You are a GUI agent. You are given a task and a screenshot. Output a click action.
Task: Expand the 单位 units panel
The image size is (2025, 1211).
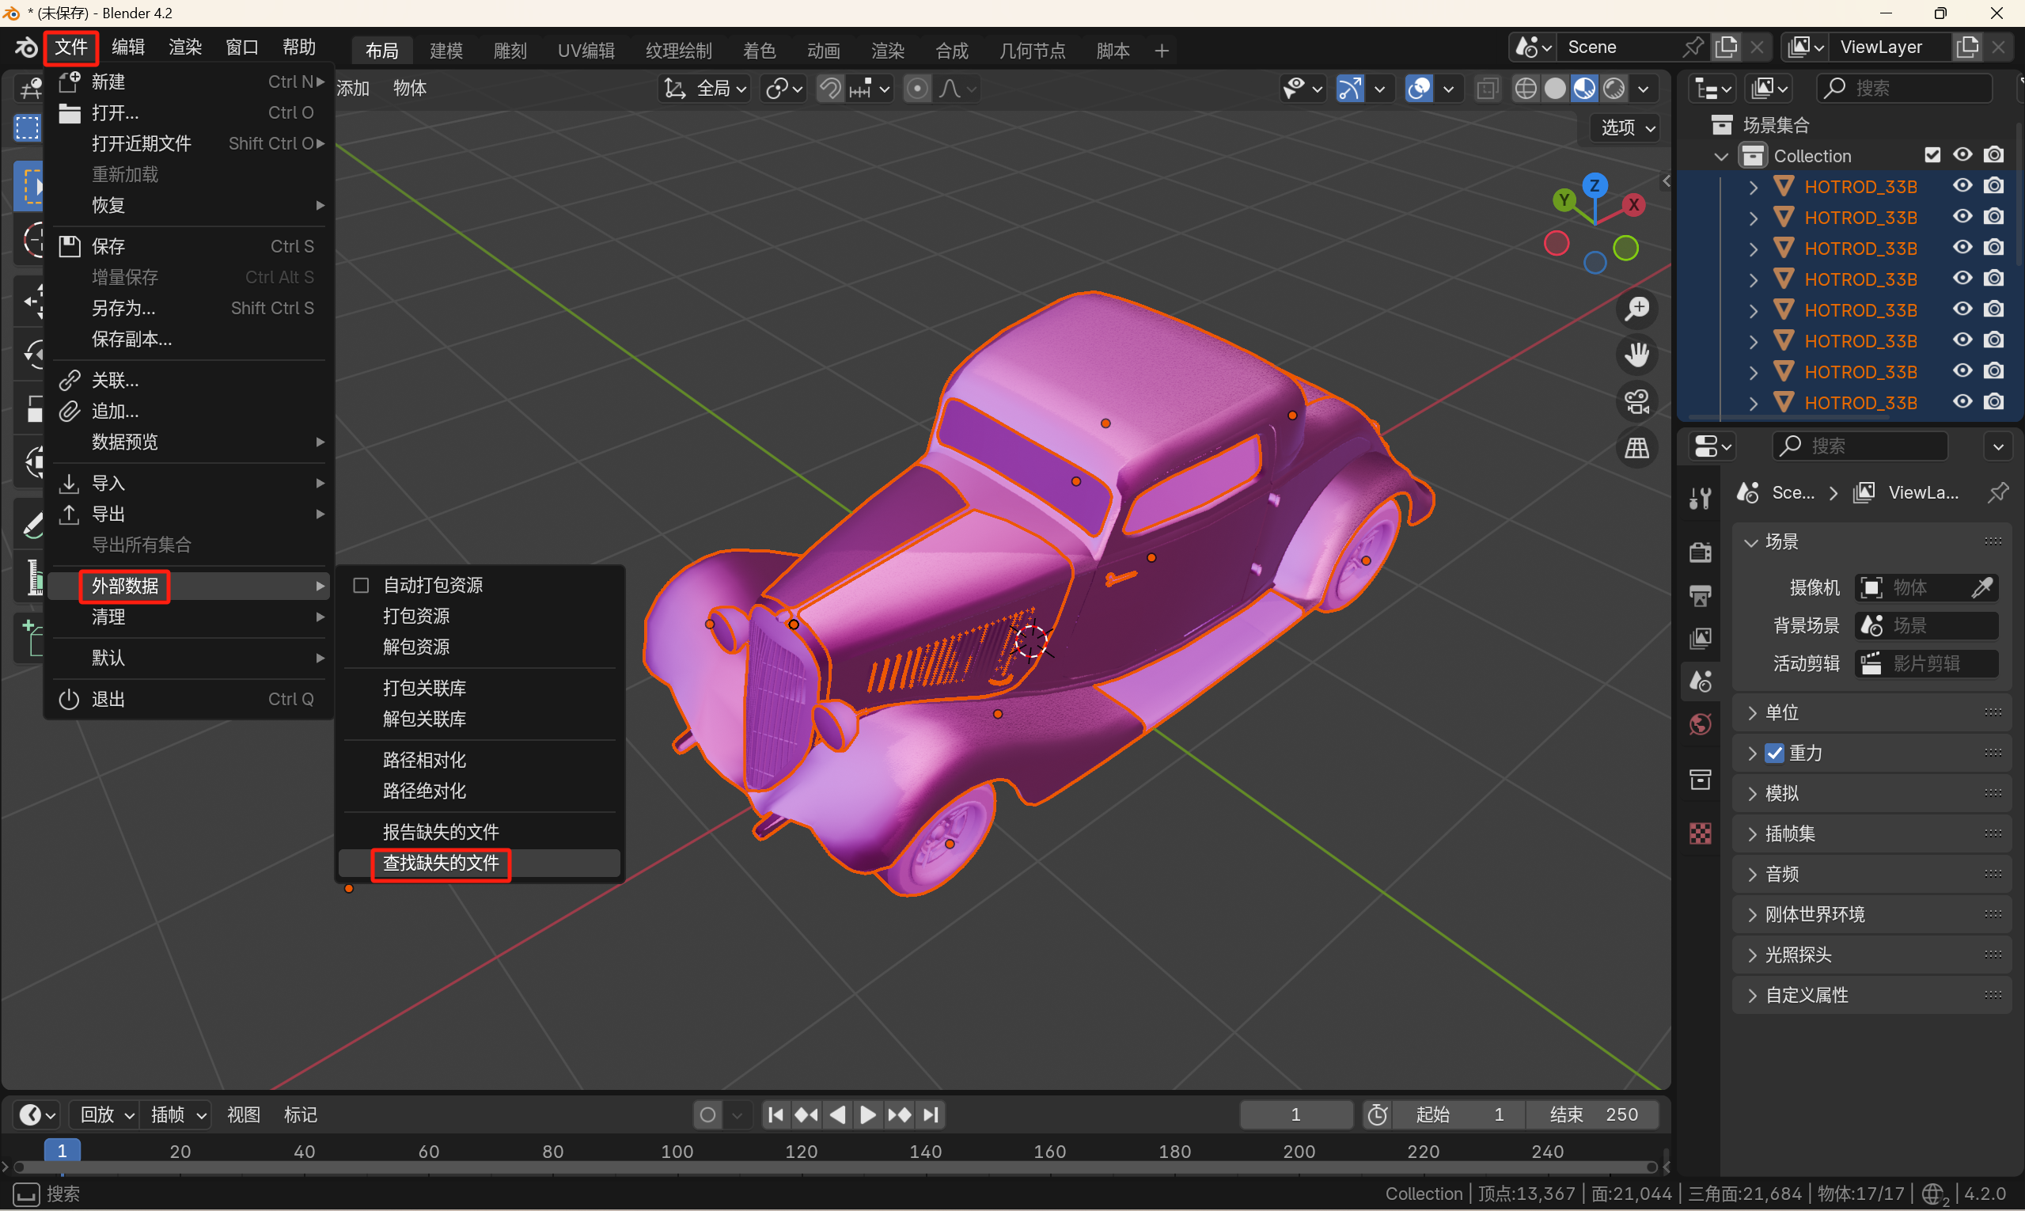[1782, 712]
